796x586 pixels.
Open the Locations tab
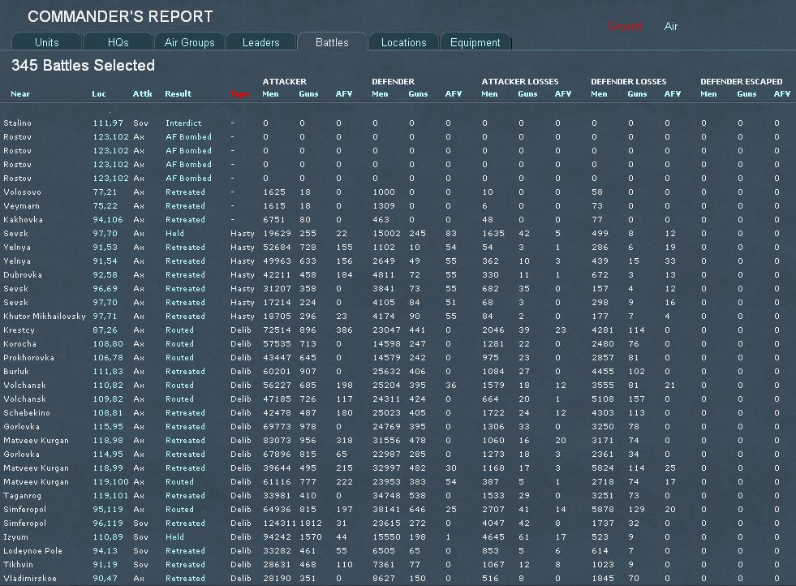[402, 41]
